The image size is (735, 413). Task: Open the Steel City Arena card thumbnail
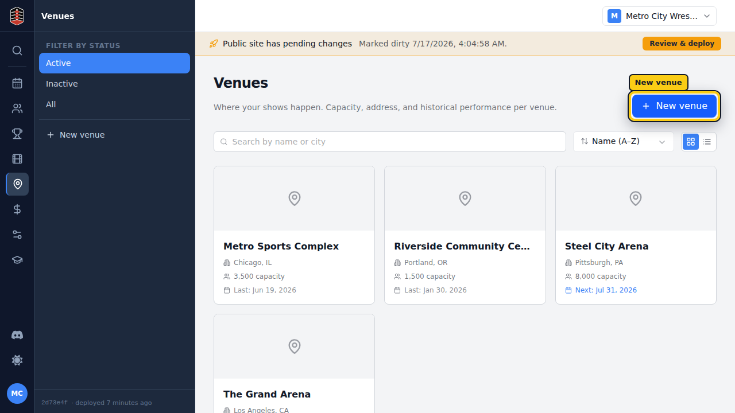pyautogui.click(x=636, y=198)
